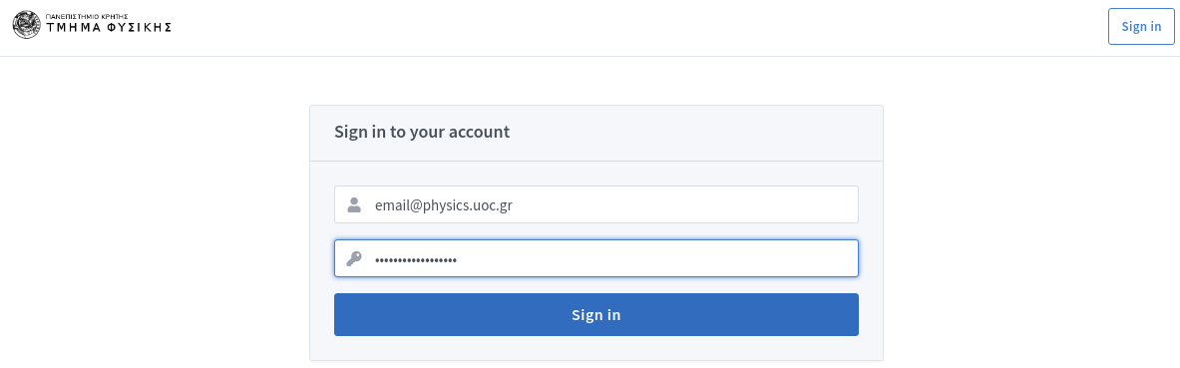Viewport: 1180px width, 368px height.
Task: Click the person icon in username field
Action: click(x=354, y=204)
